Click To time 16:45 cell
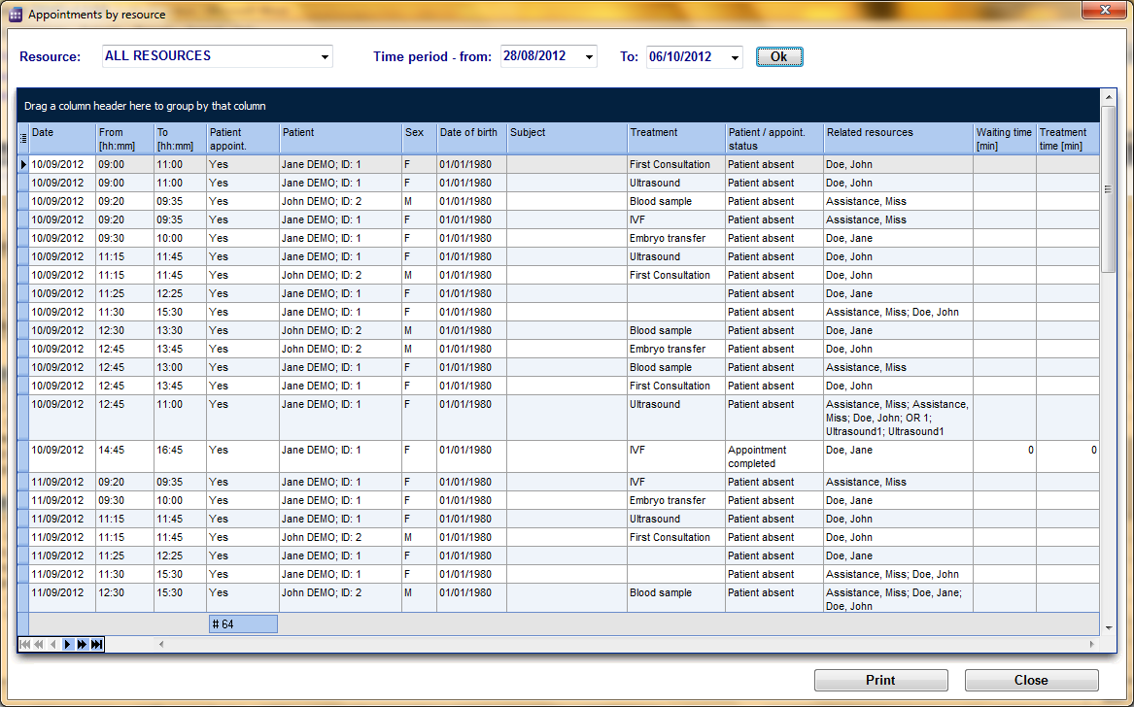This screenshot has width=1134, height=707. (x=180, y=456)
